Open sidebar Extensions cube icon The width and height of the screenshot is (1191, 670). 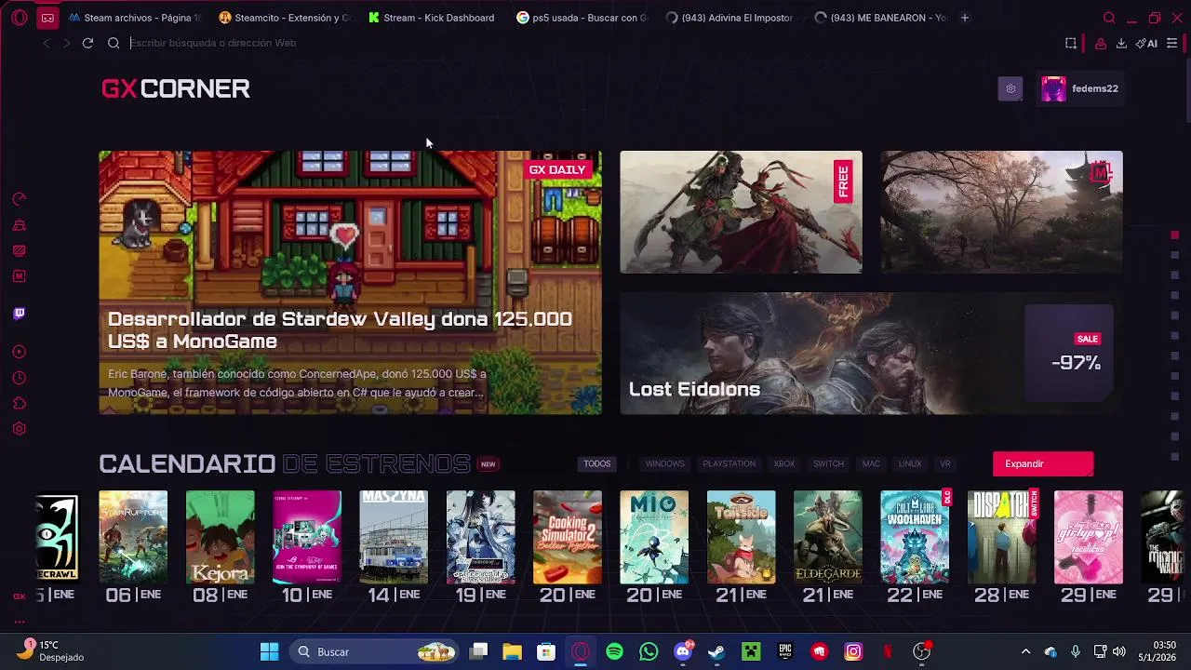pyautogui.click(x=20, y=403)
